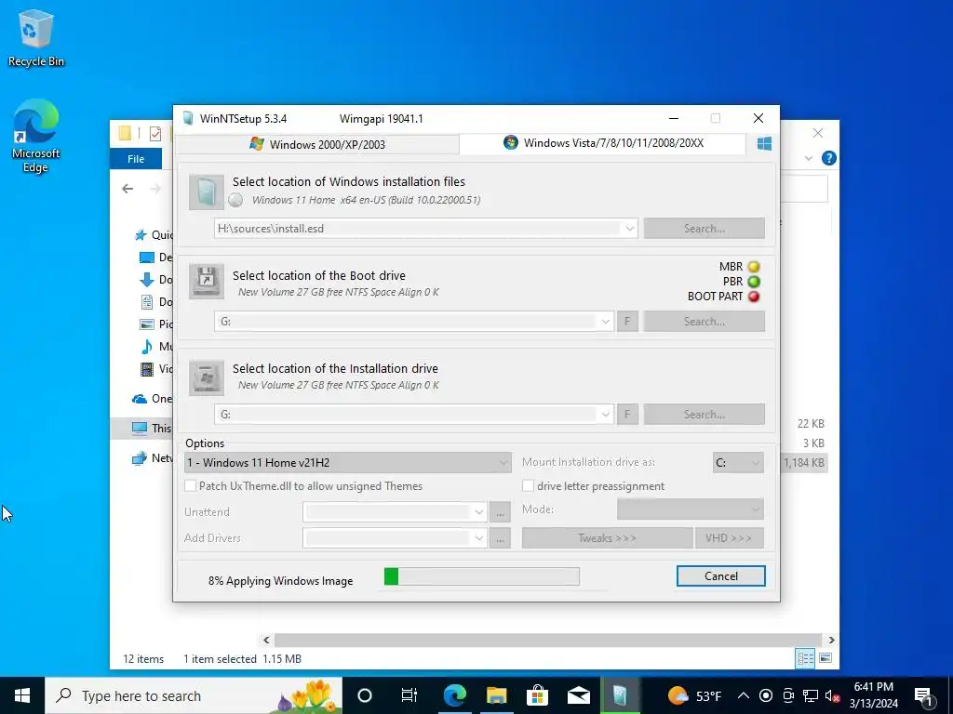
Task: Expand the Boot drive G: dropdown
Action: [605, 322]
